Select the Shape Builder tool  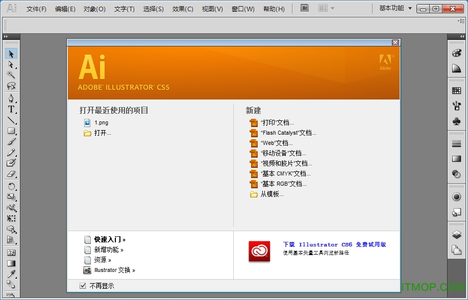click(11, 229)
